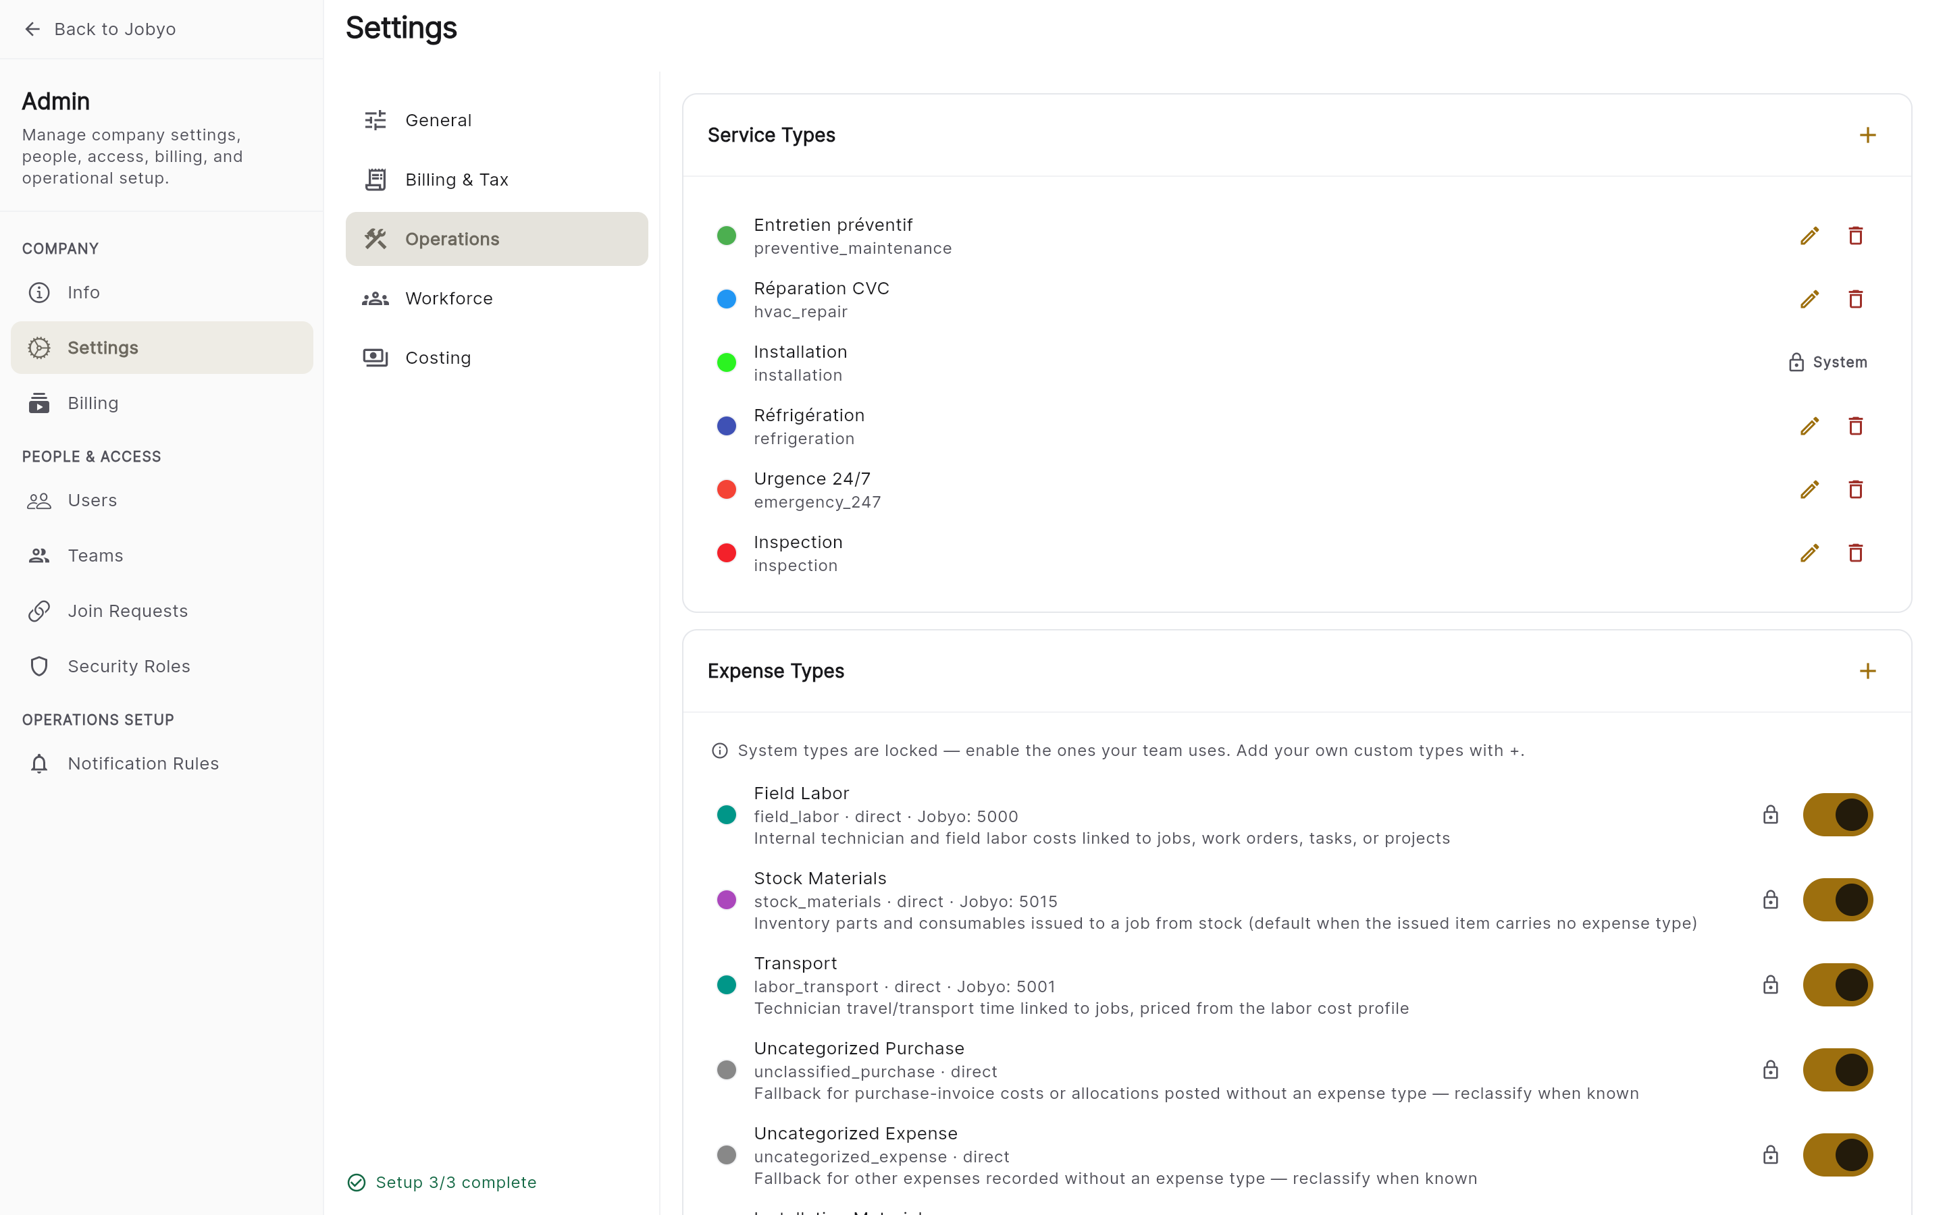Viewport: 1945px width, 1215px height.
Task: Click 'field_labor · direct · Jobyo: 5000' text
Action: (x=885, y=817)
